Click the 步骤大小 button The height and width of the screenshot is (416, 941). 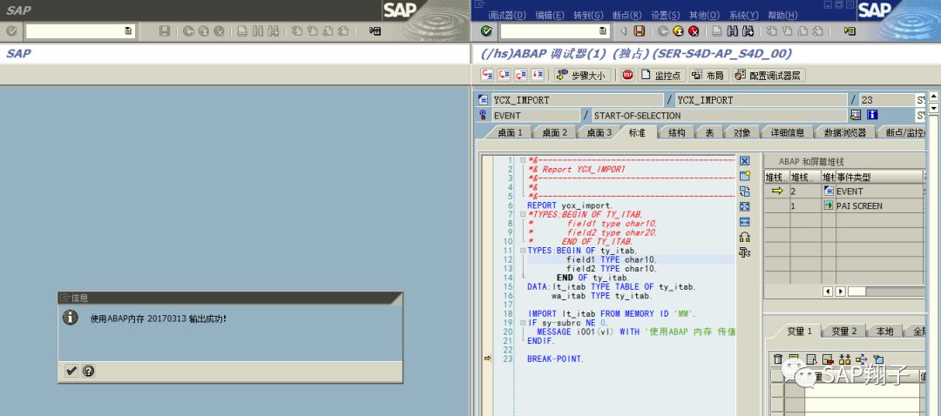581,76
